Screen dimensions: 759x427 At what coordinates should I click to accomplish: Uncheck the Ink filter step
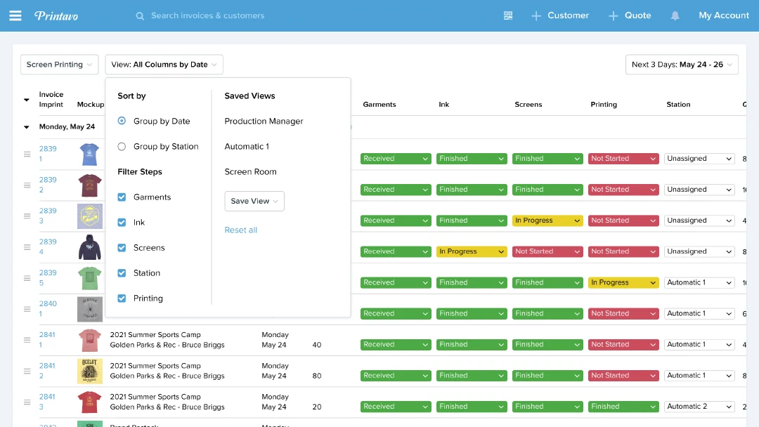tap(122, 223)
